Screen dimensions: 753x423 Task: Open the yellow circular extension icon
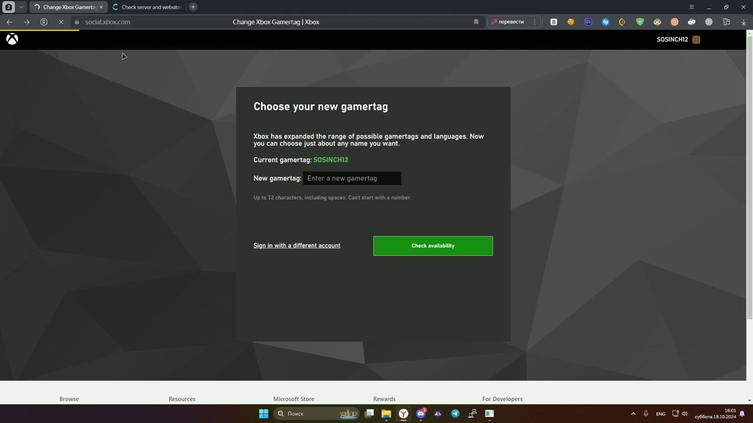click(x=622, y=22)
